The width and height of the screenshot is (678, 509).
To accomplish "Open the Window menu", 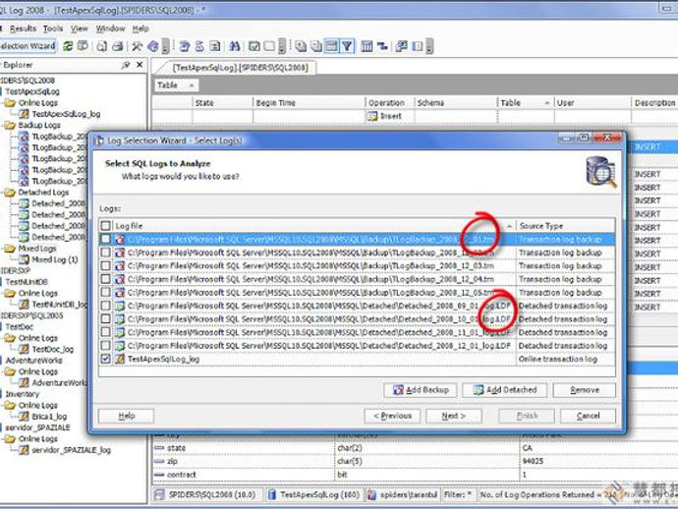I will (x=110, y=28).
